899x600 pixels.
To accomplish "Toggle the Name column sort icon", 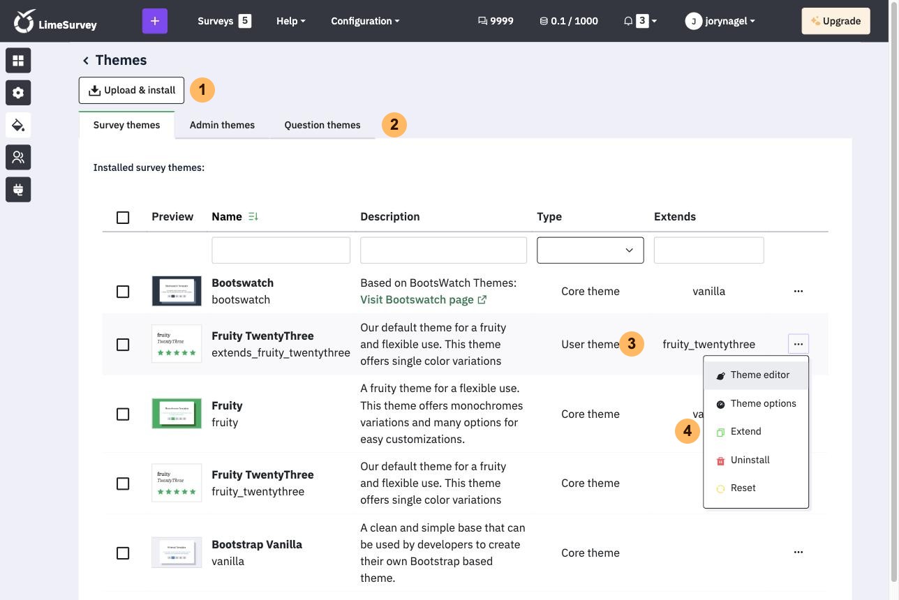I will point(253,216).
